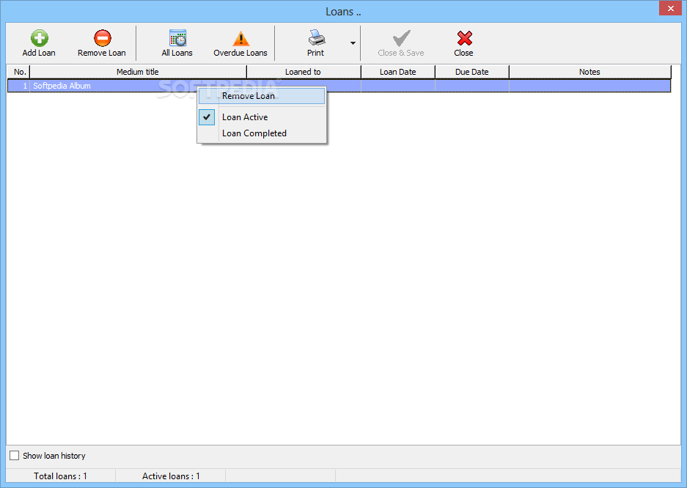The height and width of the screenshot is (488, 687).
Task: Click Active loans : 1 status entry
Action: (171, 476)
